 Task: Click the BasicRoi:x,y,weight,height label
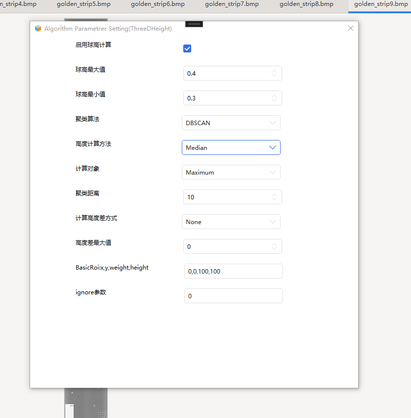pos(112,268)
